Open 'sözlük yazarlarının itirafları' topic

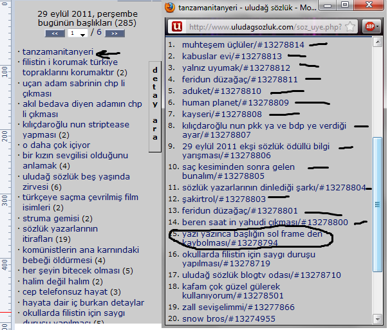tap(60, 234)
